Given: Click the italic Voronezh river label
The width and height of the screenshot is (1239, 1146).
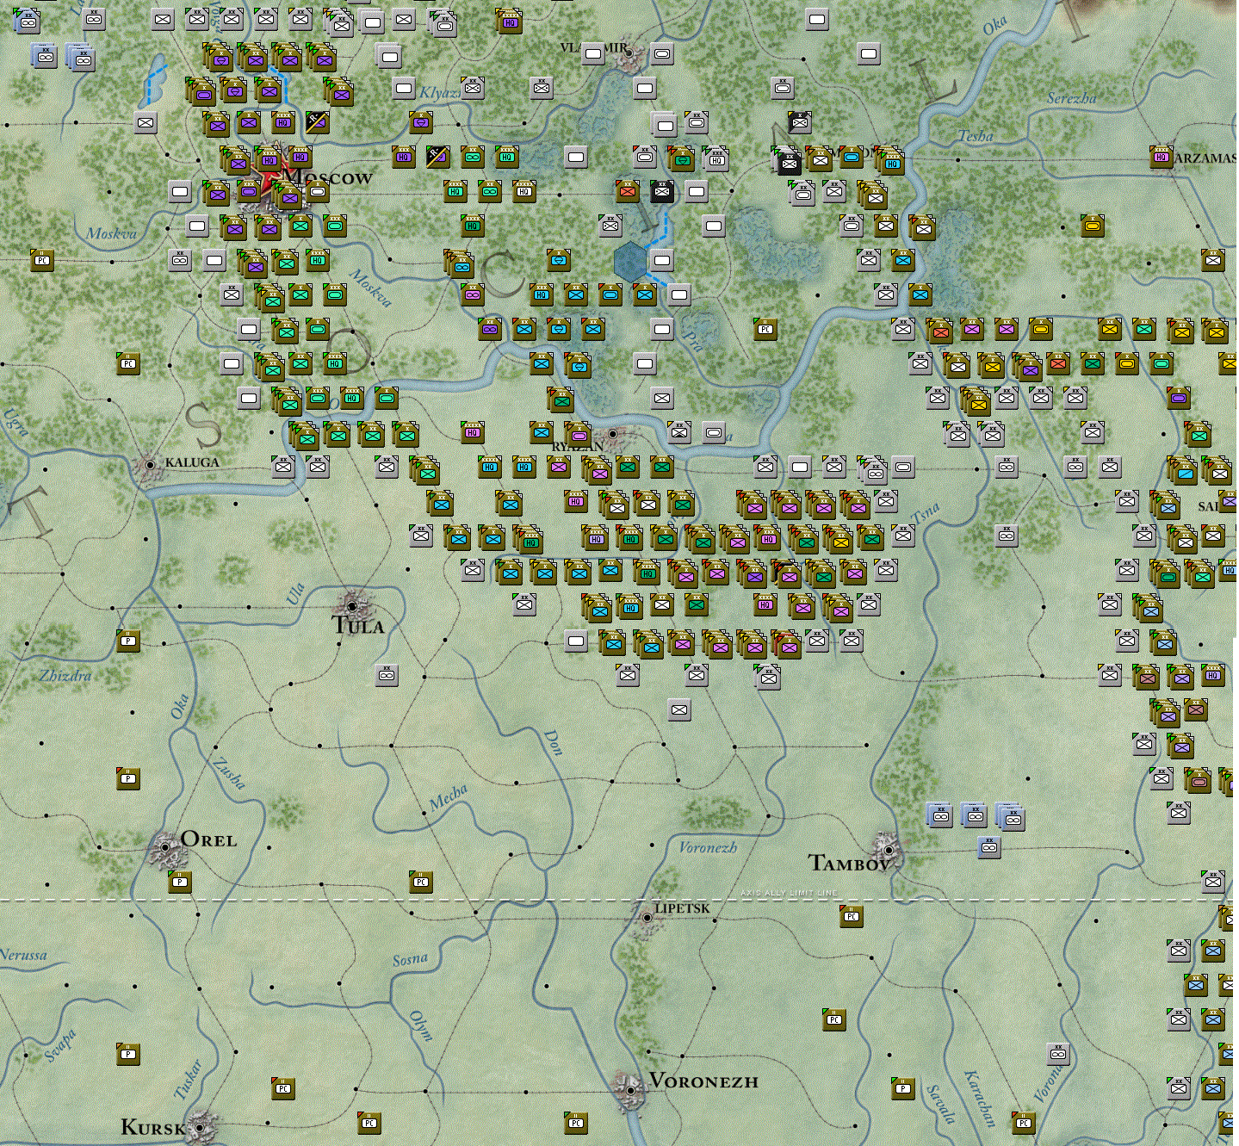Looking at the screenshot, I should (708, 847).
